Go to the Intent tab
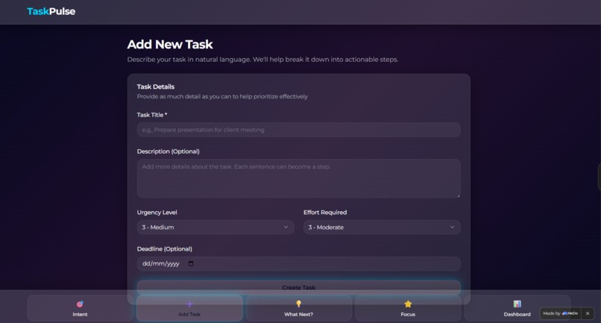 click(80, 308)
